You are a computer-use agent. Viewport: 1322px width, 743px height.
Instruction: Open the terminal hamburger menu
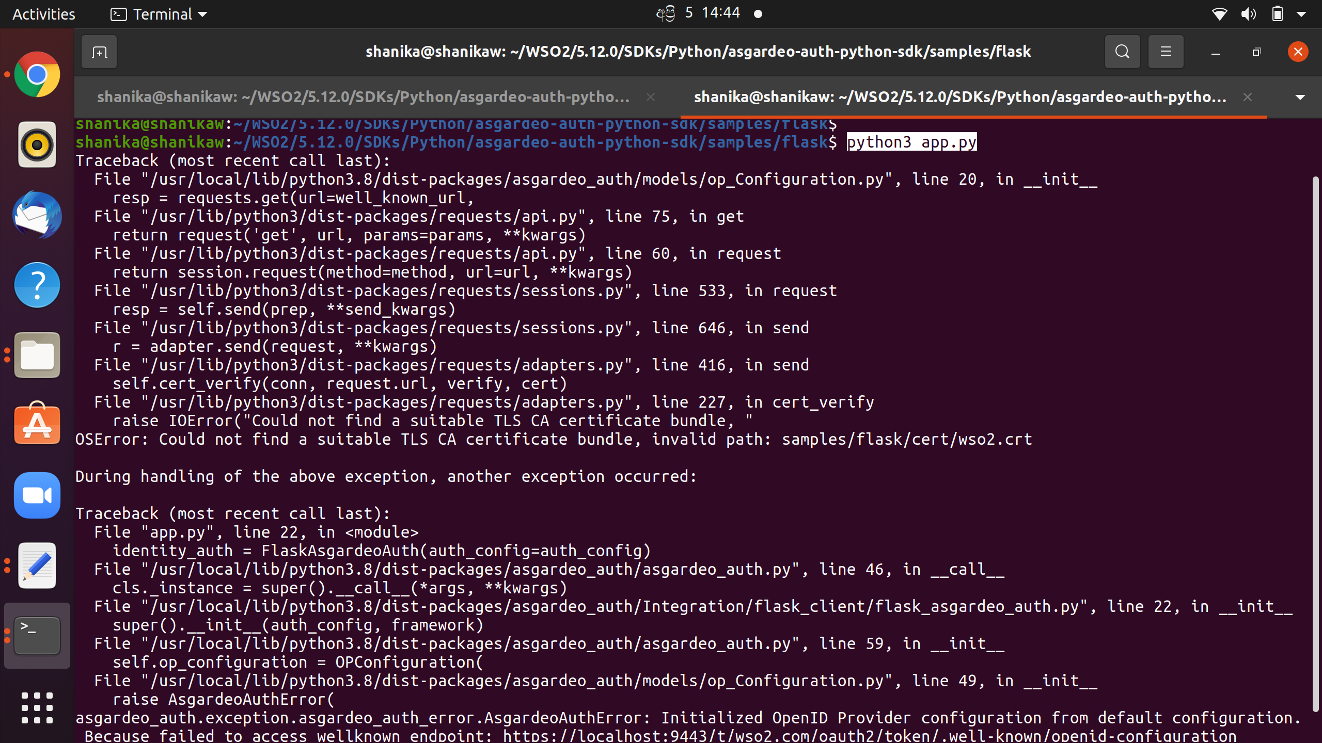pyautogui.click(x=1166, y=52)
